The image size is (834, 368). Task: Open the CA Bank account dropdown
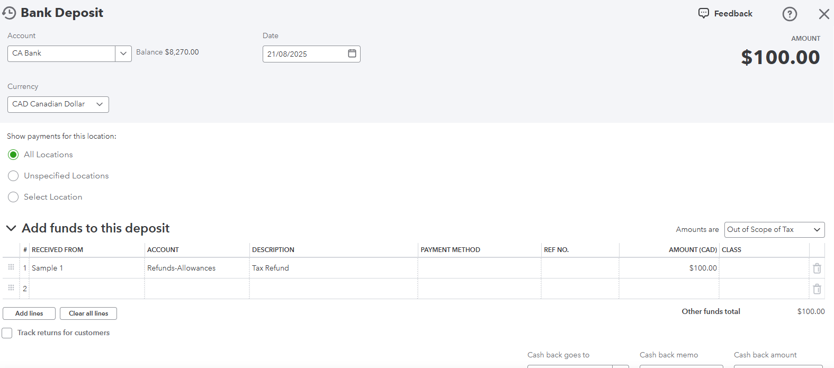coord(123,53)
